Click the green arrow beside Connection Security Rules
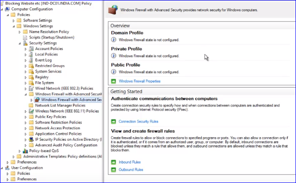296x183 pixels. point(114,122)
